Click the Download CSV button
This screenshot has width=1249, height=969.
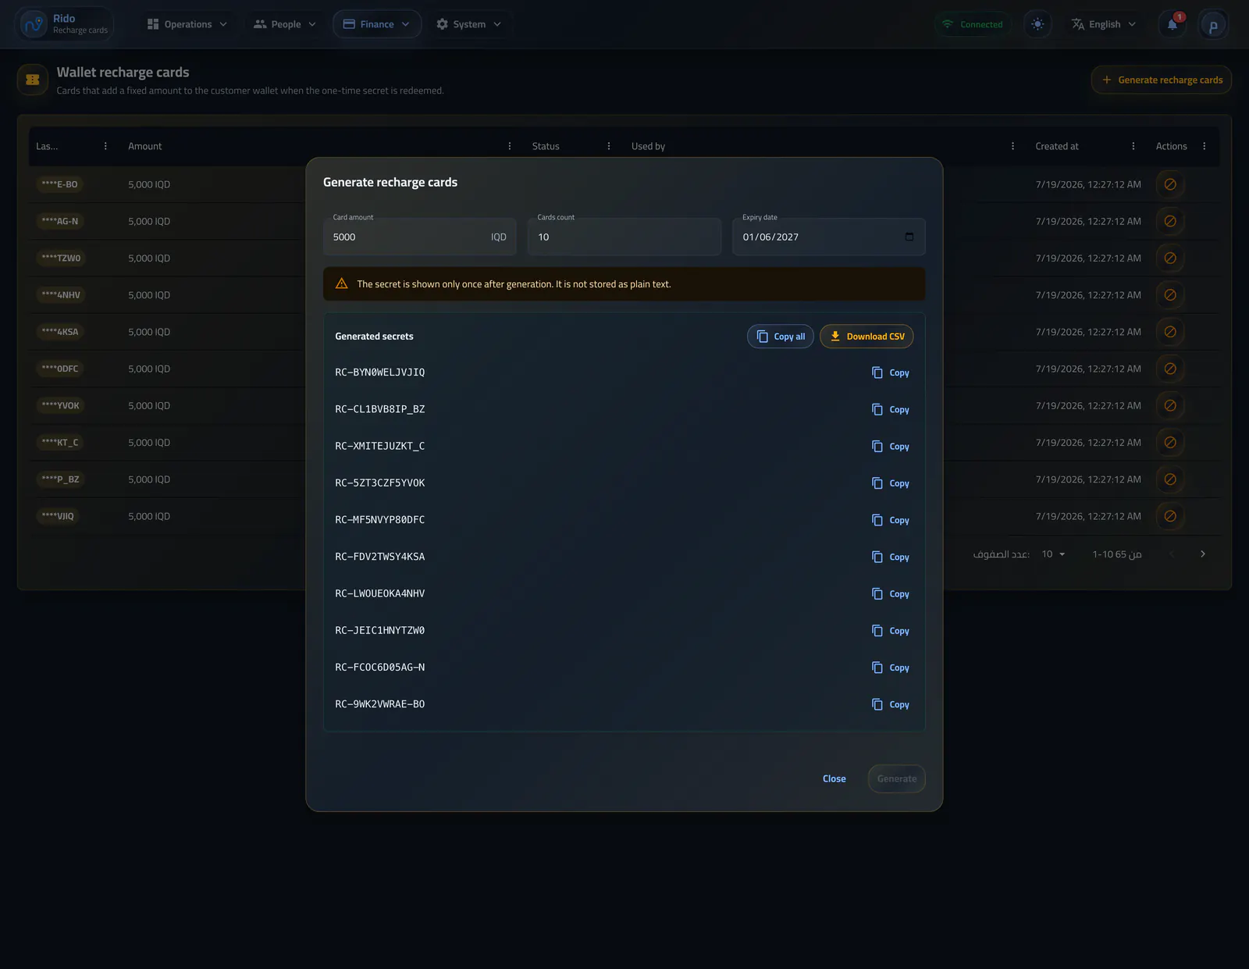coord(866,337)
